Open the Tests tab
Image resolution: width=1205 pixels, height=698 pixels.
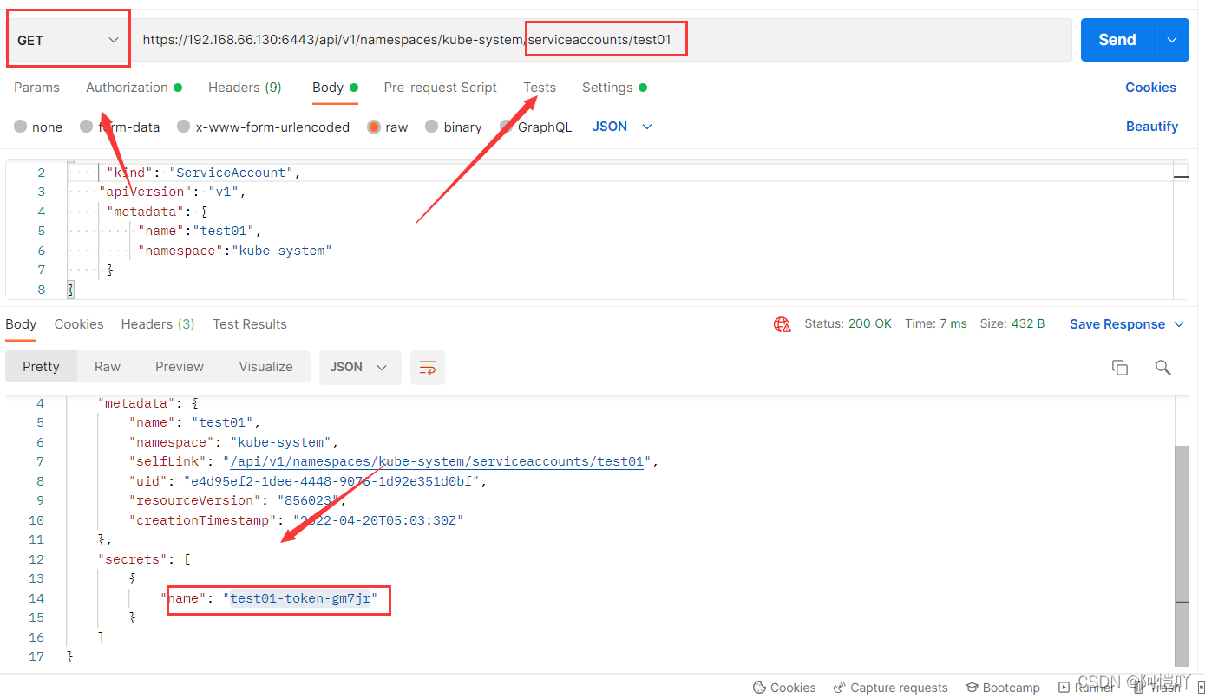[x=540, y=88]
